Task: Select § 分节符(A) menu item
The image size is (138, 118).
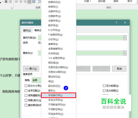Action: pyautogui.click(x=59, y=30)
